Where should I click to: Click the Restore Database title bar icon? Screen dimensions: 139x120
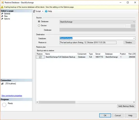coord(3,2)
